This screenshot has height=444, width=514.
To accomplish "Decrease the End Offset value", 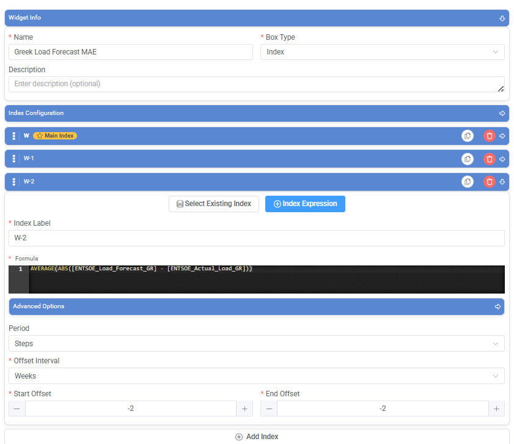I will 269,409.
